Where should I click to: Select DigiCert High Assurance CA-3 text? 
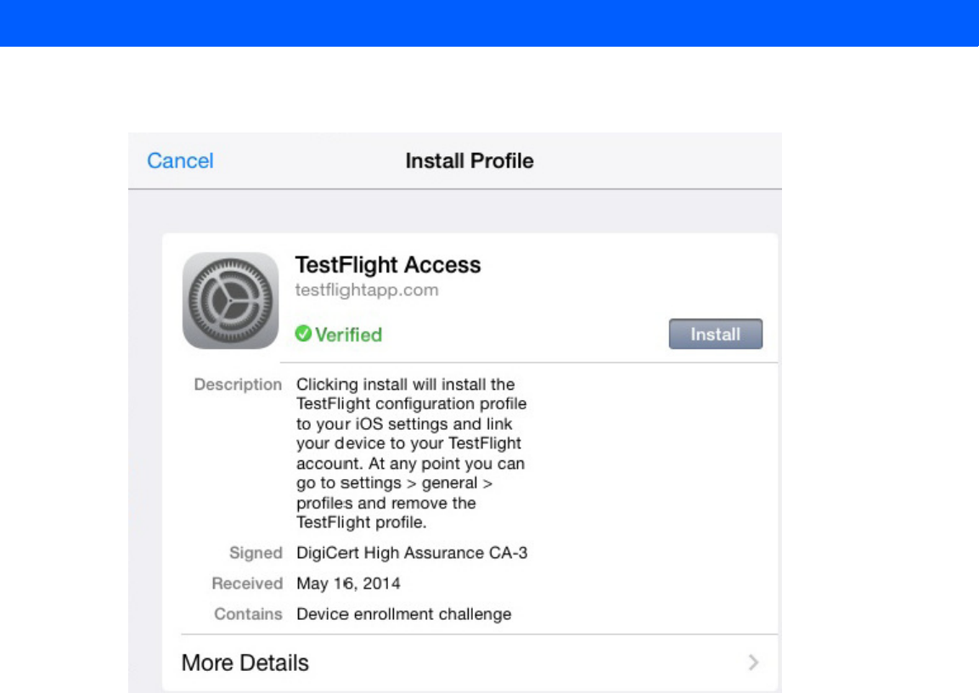tap(412, 553)
